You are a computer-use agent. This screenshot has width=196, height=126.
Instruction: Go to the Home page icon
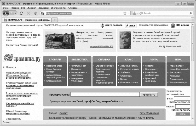pos(36,13)
